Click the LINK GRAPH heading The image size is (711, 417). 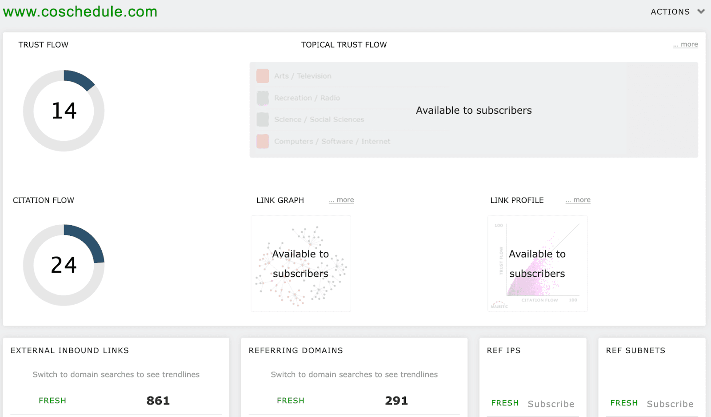280,200
